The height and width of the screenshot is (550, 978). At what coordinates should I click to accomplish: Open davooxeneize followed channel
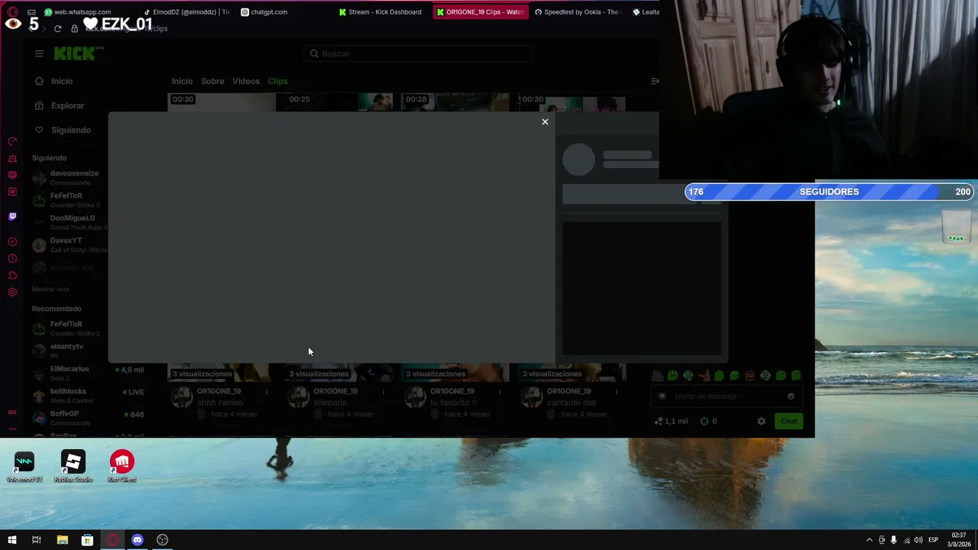coord(67,178)
